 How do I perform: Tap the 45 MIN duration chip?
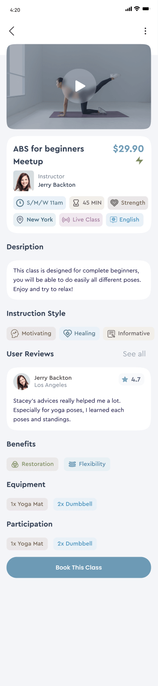coord(87,203)
